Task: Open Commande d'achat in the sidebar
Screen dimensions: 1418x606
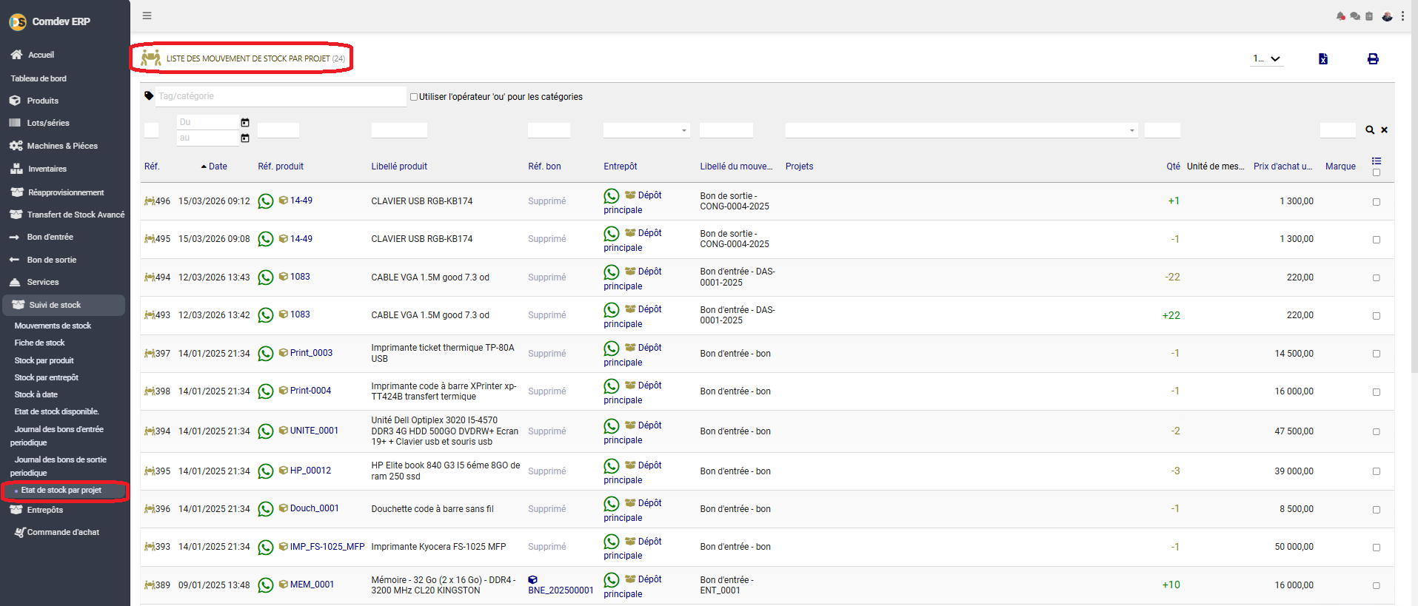Action: [x=63, y=532]
